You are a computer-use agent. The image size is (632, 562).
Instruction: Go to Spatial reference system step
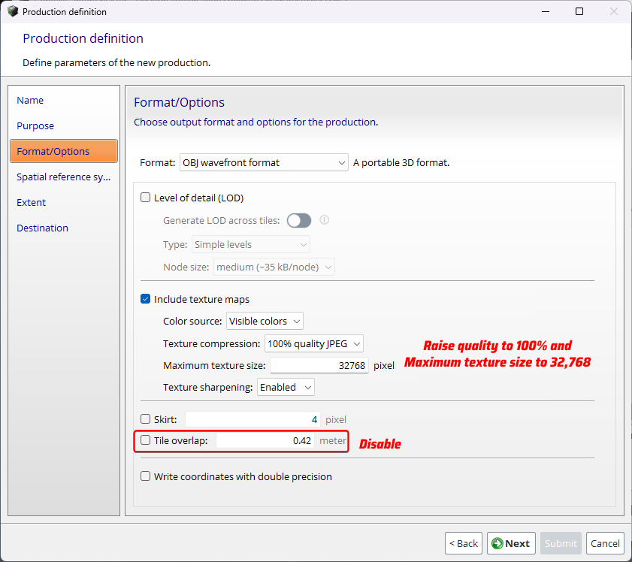coord(64,177)
